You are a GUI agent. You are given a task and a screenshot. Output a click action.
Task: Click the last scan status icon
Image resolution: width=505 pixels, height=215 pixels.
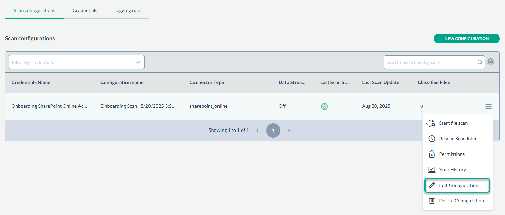(x=324, y=106)
